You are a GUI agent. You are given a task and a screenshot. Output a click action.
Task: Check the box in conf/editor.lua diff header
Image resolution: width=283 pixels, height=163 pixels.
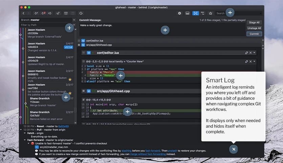pos(83,53)
